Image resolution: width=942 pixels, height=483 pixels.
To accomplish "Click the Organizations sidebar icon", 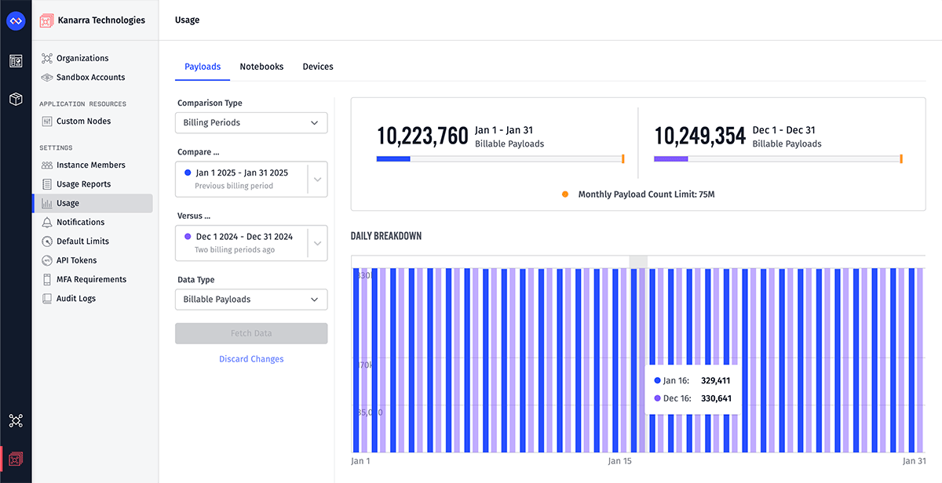I will pos(47,58).
